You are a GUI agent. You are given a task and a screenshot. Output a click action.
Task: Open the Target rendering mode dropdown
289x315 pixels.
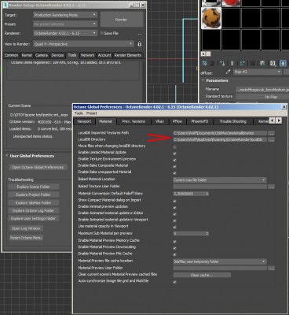[65, 15]
